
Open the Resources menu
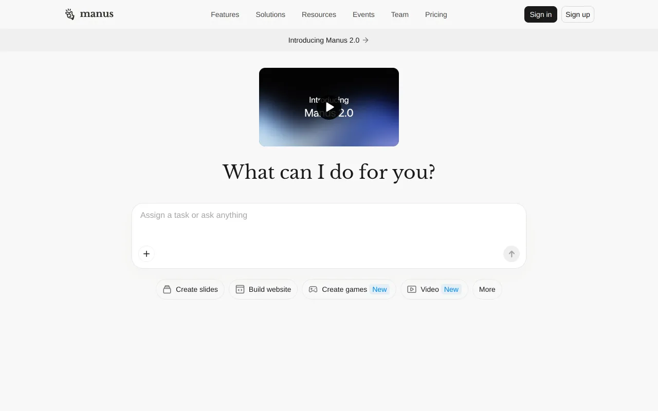(319, 14)
